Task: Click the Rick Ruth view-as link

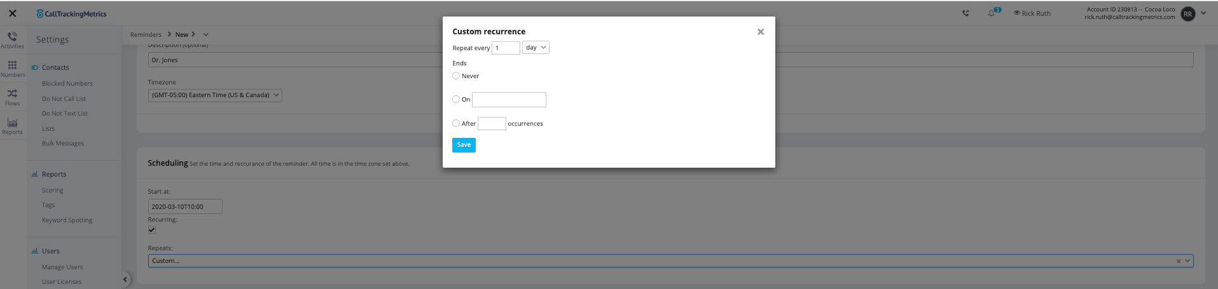Action: [x=1032, y=13]
